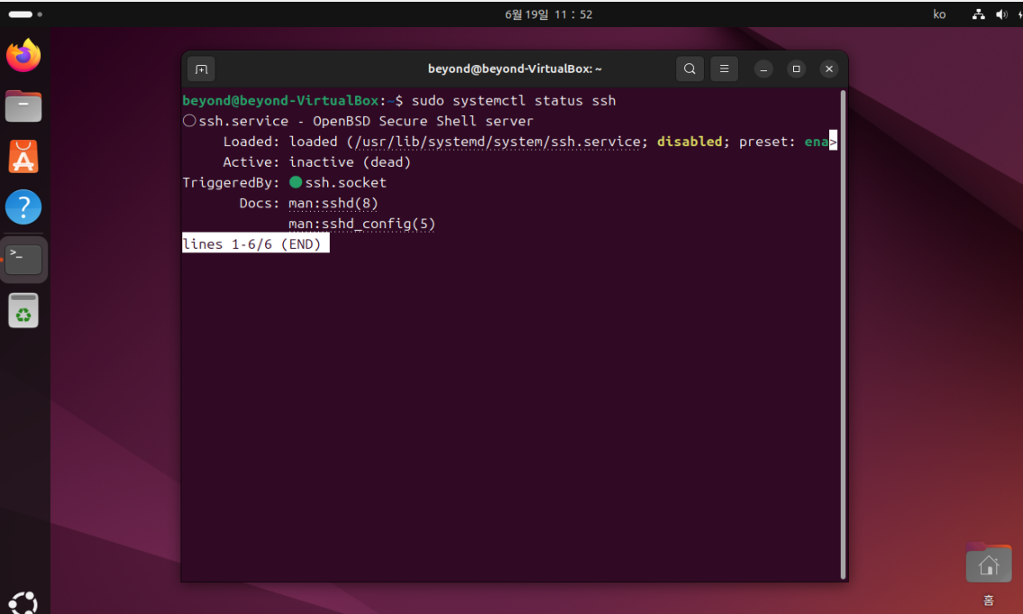
Task: Open the Files manager in dock
Action: click(x=23, y=106)
